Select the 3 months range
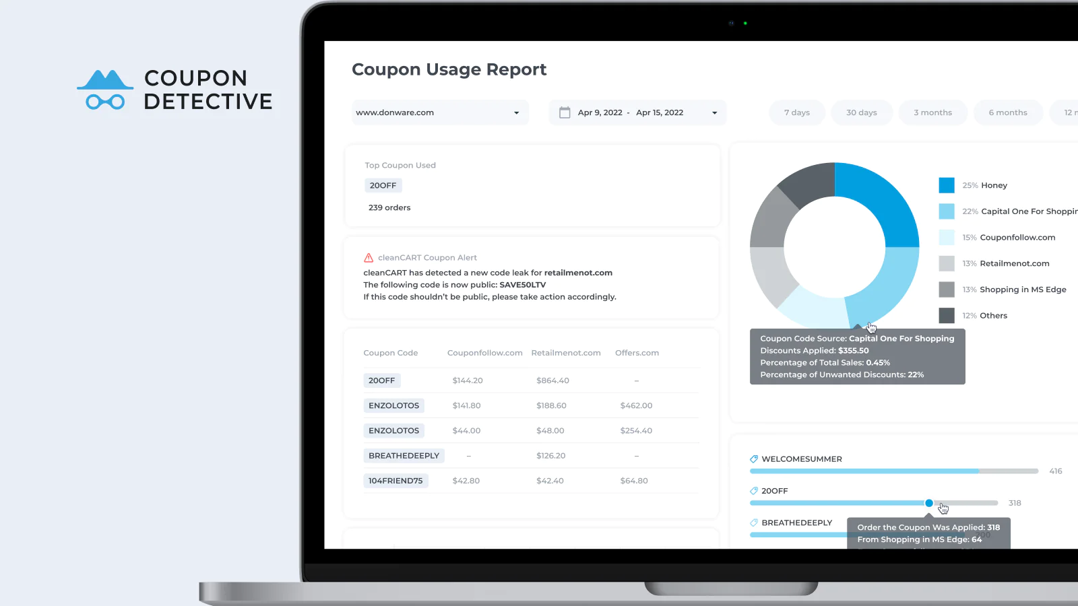This screenshot has width=1078, height=606. (933, 112)
